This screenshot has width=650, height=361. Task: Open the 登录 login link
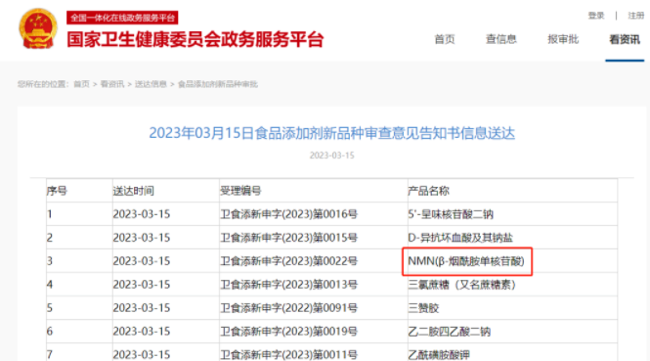[x=596, y=16]
